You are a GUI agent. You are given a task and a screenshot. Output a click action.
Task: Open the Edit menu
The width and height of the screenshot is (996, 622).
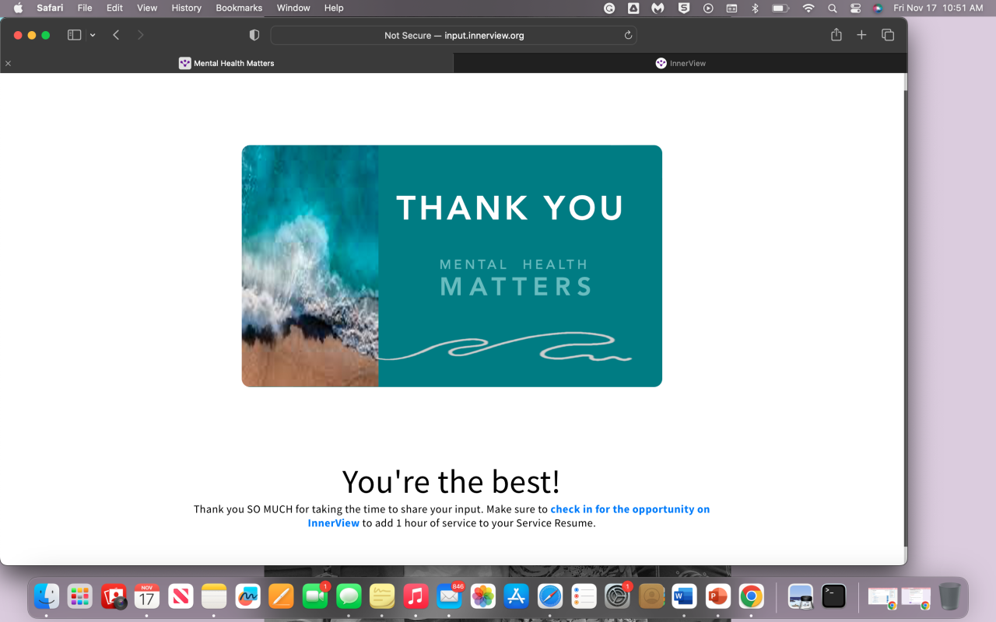(114, 8)
